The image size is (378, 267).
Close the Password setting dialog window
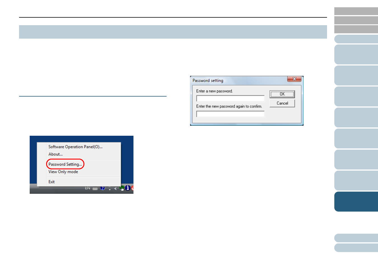click(294, 79)
